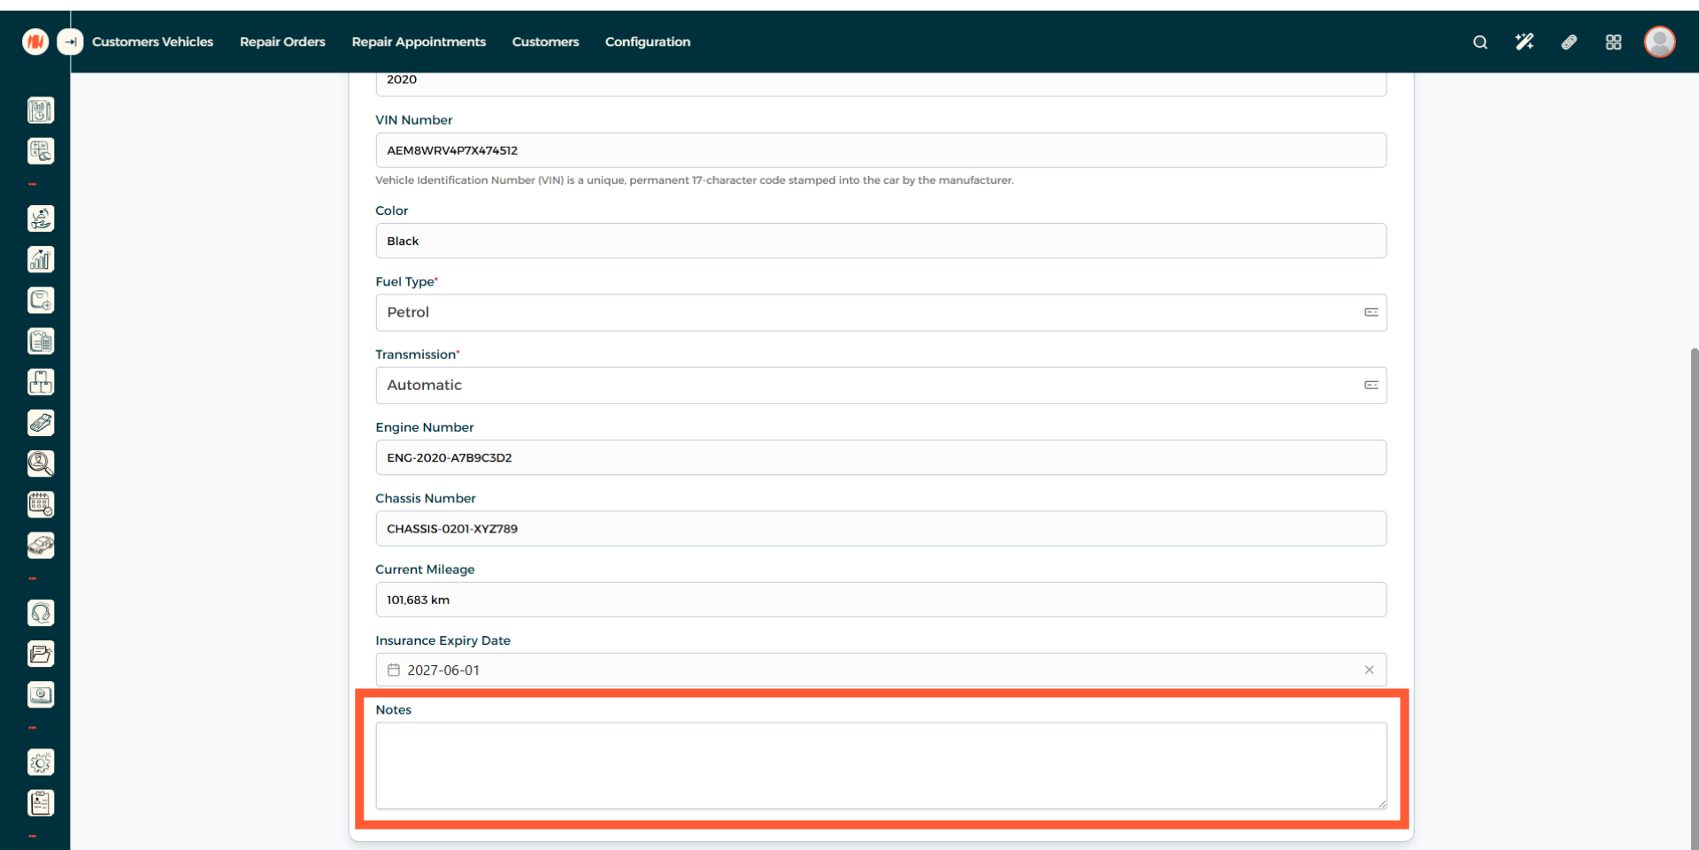Open the Repair Orders menu
The image size is (1699, 850).
[282, 42]
